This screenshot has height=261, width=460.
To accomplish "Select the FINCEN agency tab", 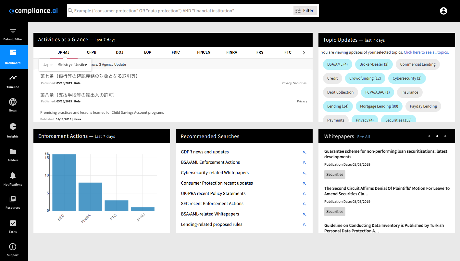I will [204, 52].
